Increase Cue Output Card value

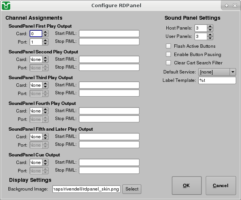tap(45, 161)
